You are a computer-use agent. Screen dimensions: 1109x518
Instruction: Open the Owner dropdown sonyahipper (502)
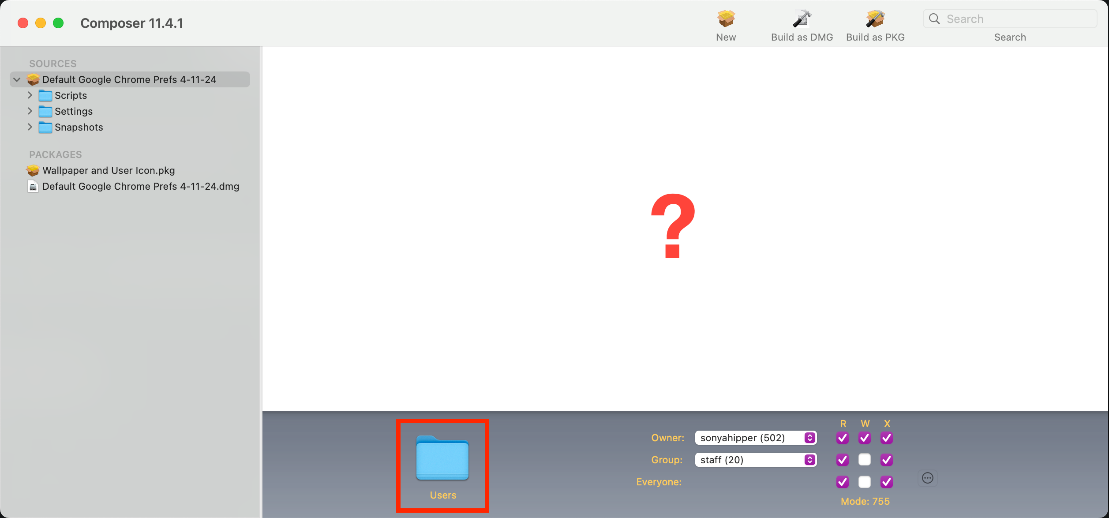tap(756, 438)
